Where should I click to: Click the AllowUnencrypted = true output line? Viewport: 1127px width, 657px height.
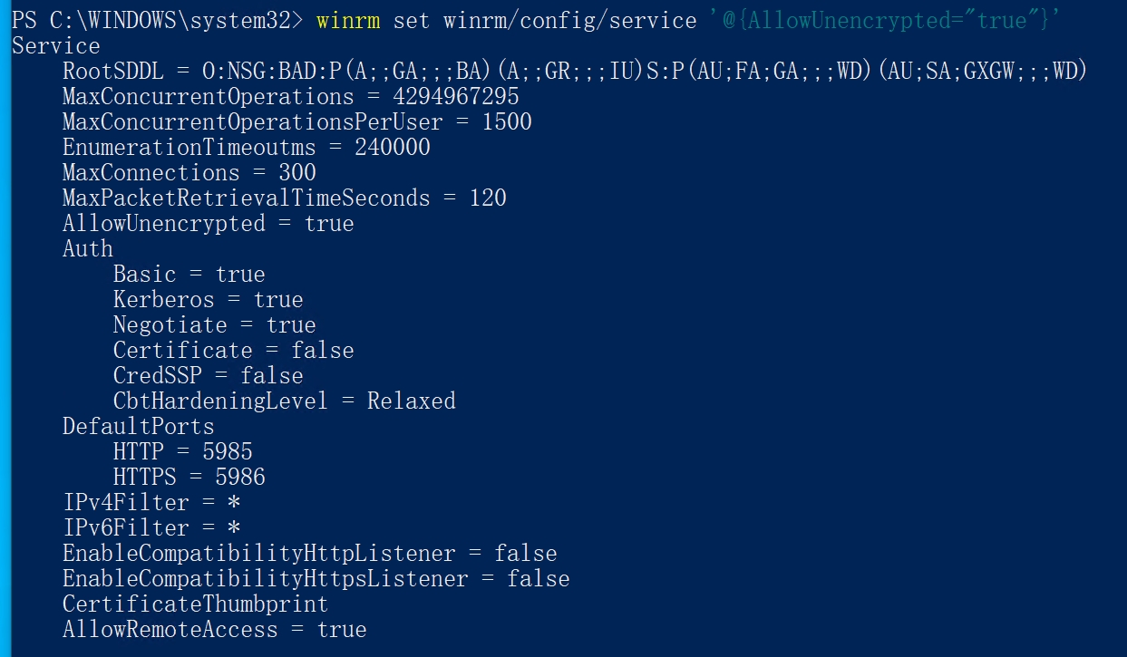208,223
